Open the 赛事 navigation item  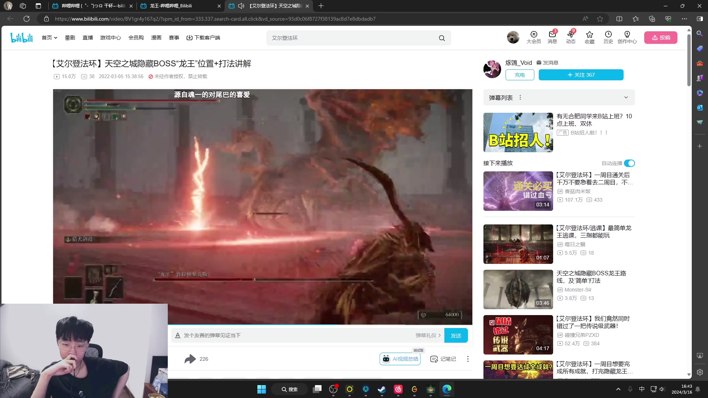point(174,38)
